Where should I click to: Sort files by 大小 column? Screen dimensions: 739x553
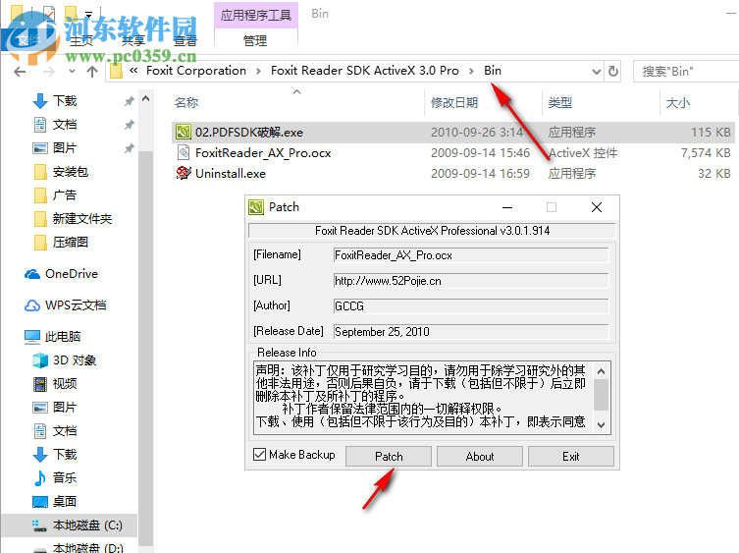[678, 102]
